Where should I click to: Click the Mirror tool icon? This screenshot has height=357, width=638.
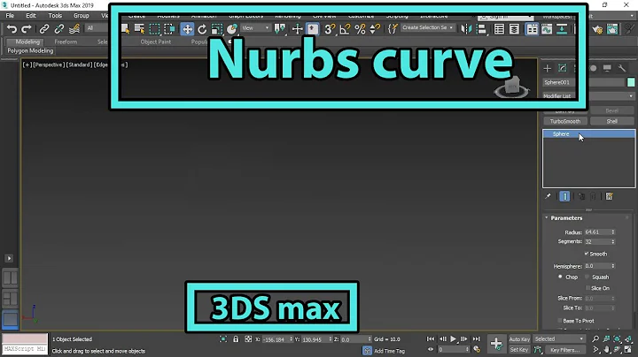coord(466,29)
